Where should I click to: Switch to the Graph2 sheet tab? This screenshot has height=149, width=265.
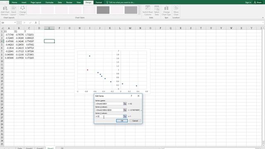40,148
